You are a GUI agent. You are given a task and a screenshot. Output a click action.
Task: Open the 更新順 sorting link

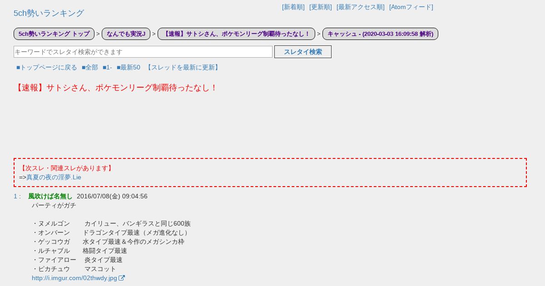(321, 7)
